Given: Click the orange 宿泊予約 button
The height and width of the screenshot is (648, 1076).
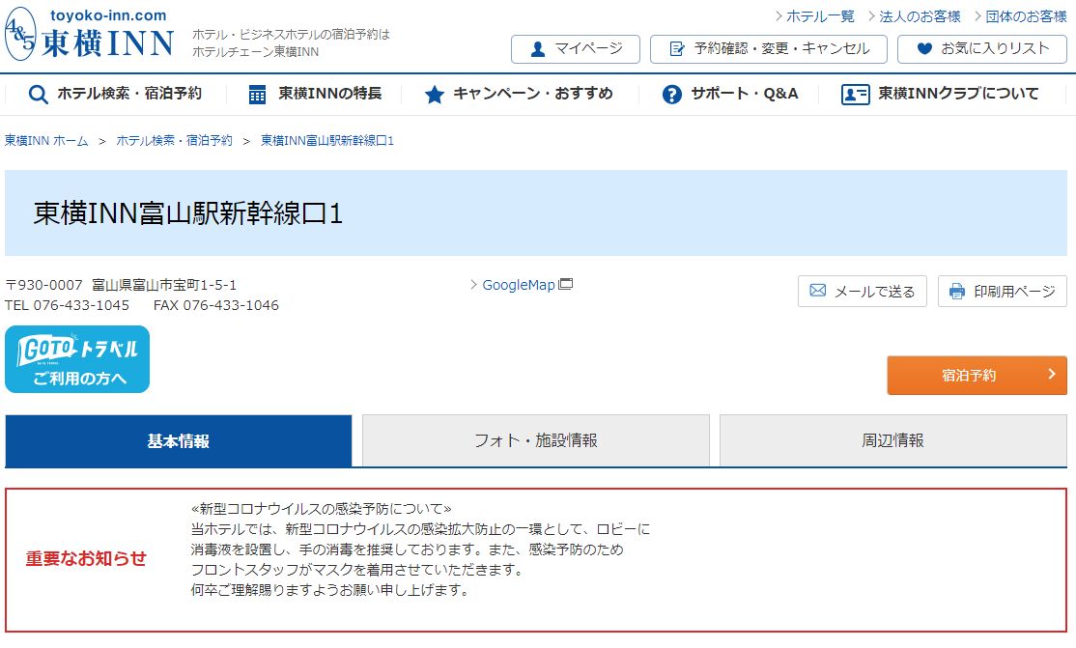Looking at the screenshot, I should pyautogui.click(x=977, y=375).
